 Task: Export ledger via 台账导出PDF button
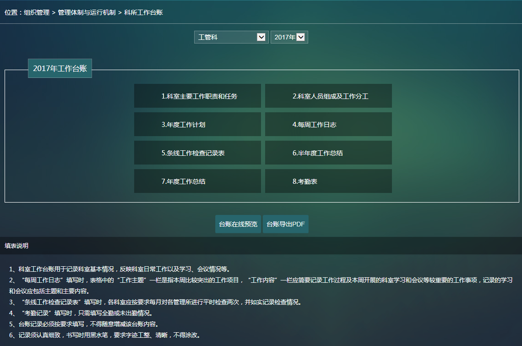tap(286, 224)
